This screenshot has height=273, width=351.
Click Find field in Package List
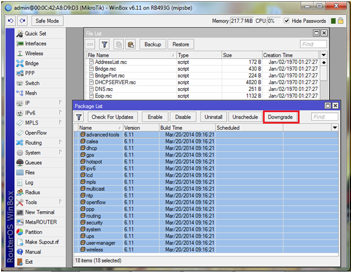(x=324, y=117)
